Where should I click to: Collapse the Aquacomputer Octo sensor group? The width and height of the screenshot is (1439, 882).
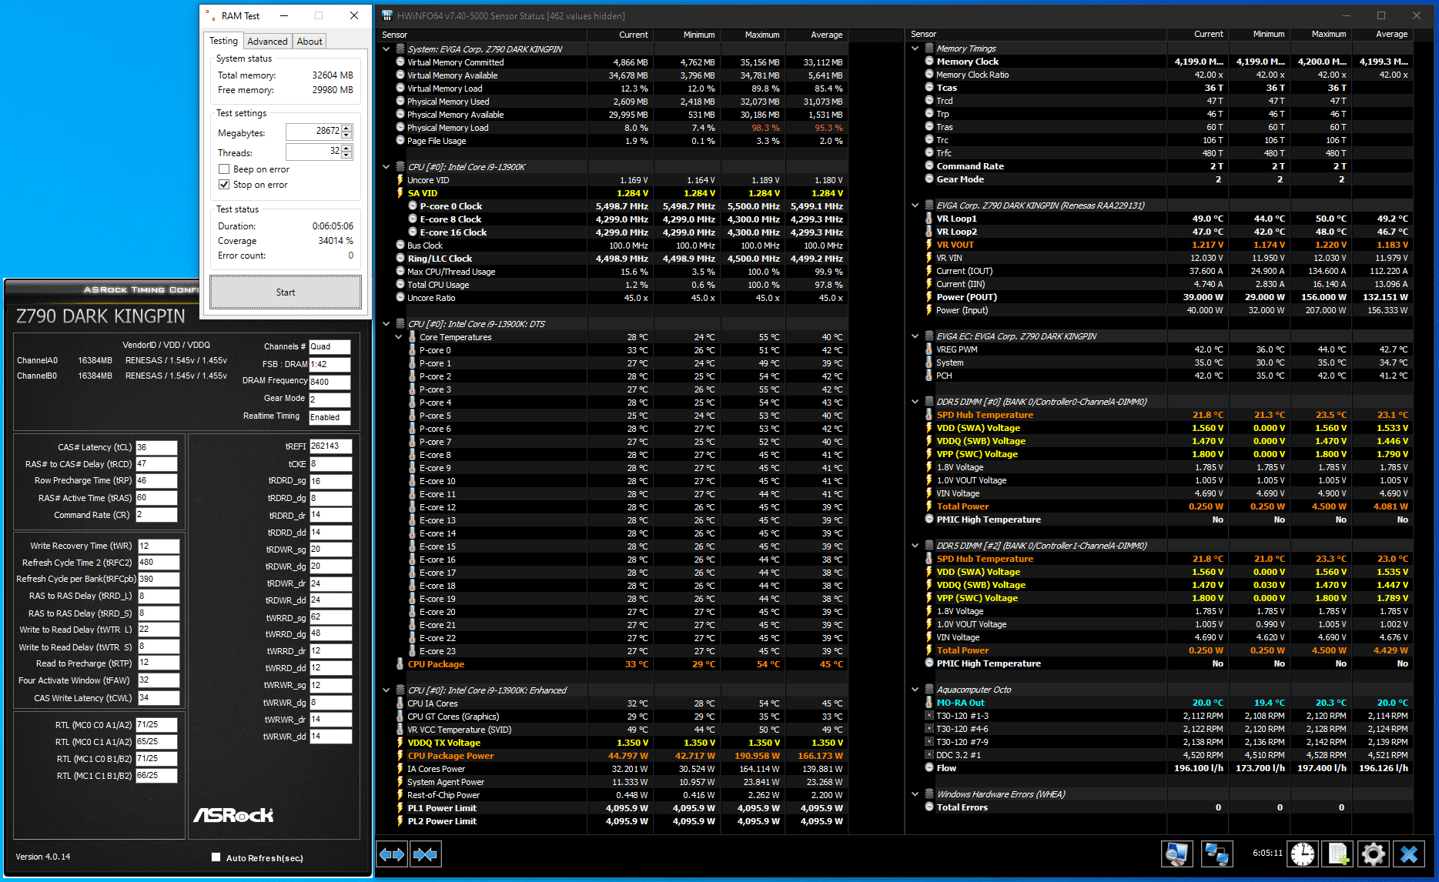pos(915,690)
